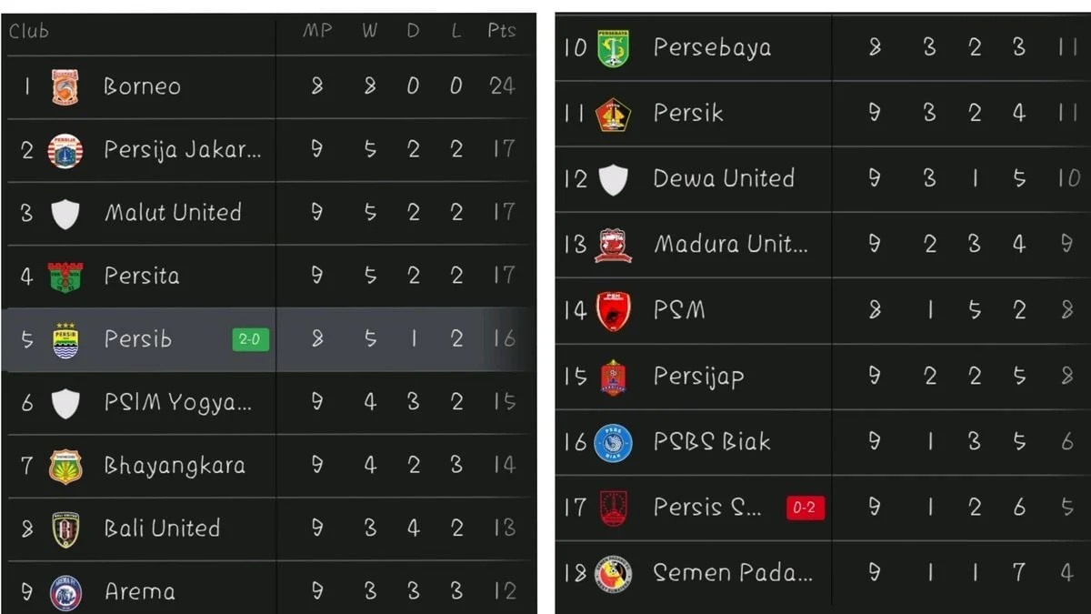Click the PSBS Biak round logo
The height and width of the screenshot is (614, 1091).
click(613, 442)
